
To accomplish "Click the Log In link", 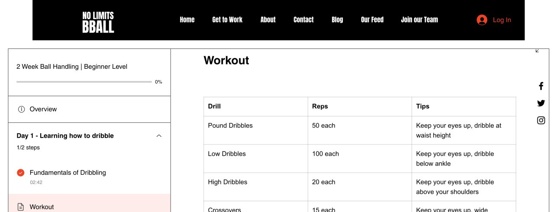I will 502,20.
